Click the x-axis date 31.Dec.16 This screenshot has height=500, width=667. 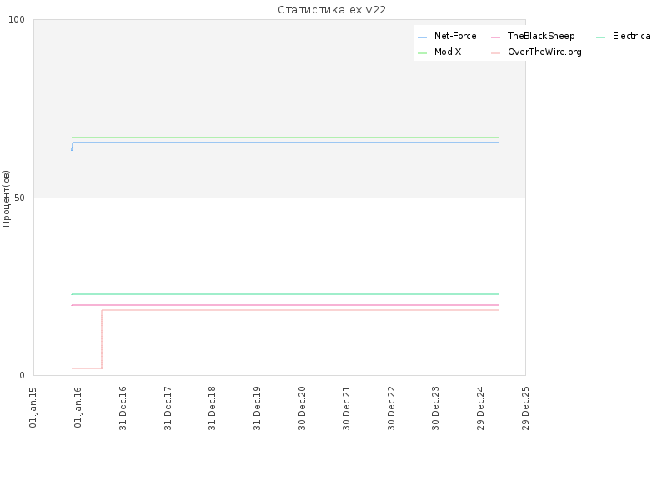click(123, 408)
